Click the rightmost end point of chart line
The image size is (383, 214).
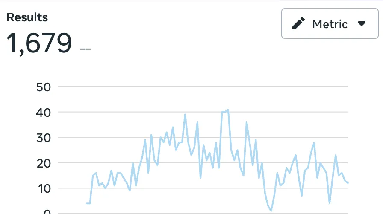(348, 183)
